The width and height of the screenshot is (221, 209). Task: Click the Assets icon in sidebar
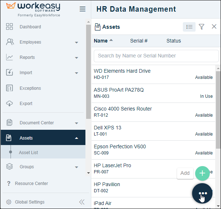9,138
